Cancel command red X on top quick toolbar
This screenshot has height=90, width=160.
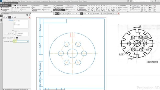tap(118, 13)
